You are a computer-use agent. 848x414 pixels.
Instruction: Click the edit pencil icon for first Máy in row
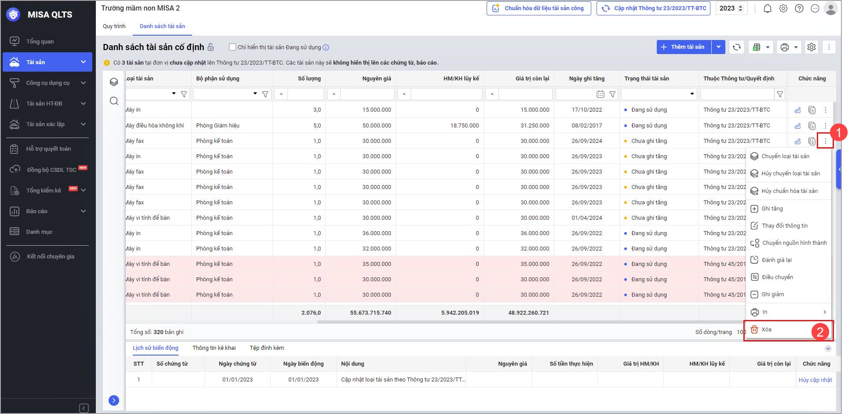pos(797,110)
